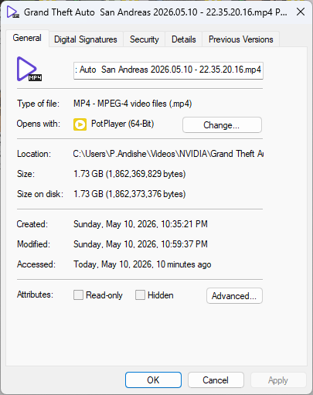Click into the file name text field

pos(168,70)
